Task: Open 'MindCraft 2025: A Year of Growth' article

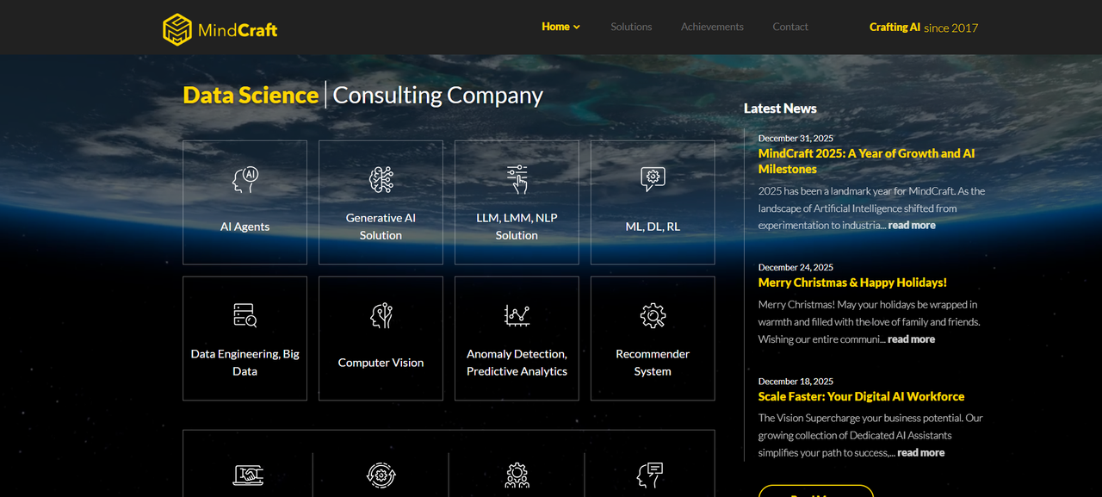Action: (x=866, y=161)
